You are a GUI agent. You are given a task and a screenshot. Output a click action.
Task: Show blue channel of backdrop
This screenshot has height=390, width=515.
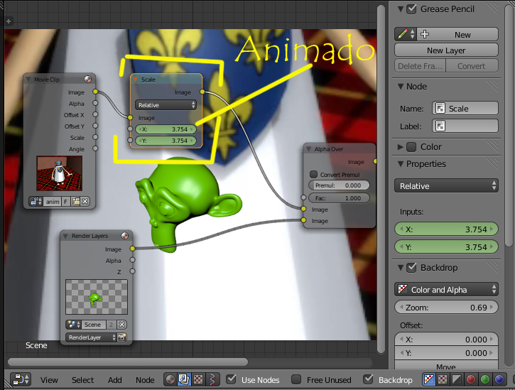(499, 379)
